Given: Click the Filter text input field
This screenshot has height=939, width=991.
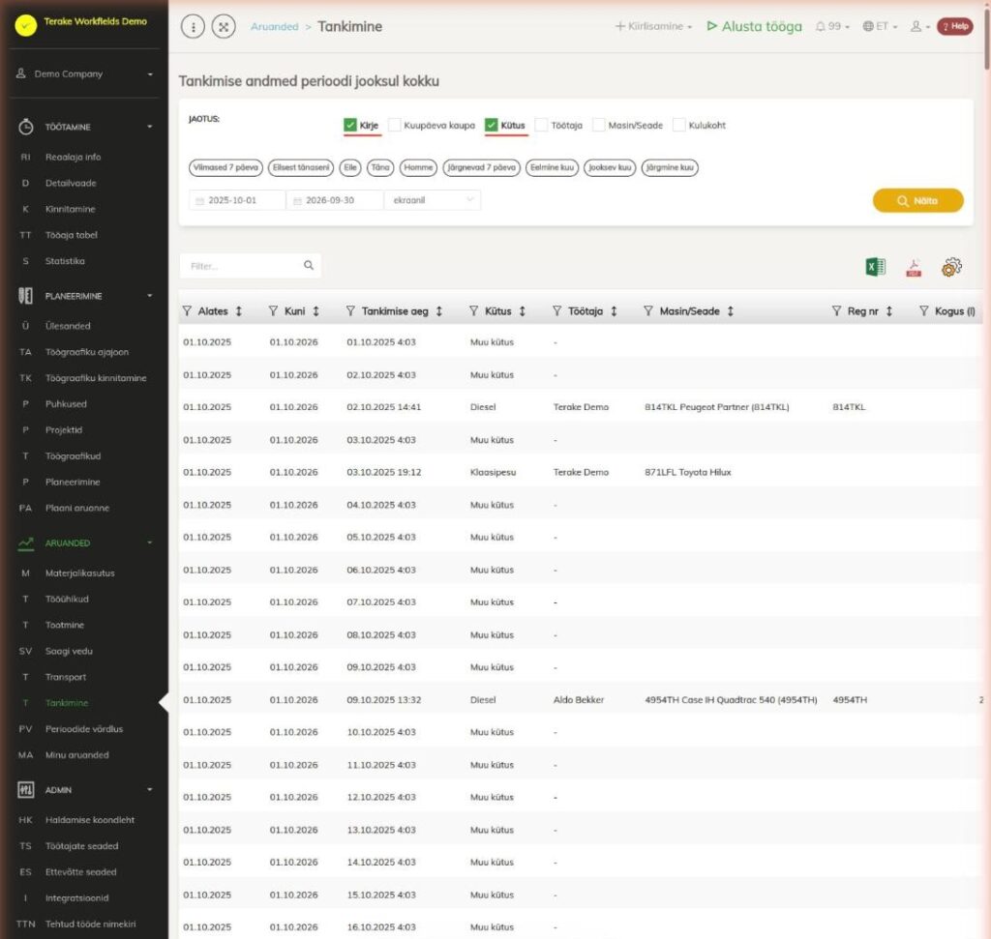Looking at the screenshot, I should (243, 266).
